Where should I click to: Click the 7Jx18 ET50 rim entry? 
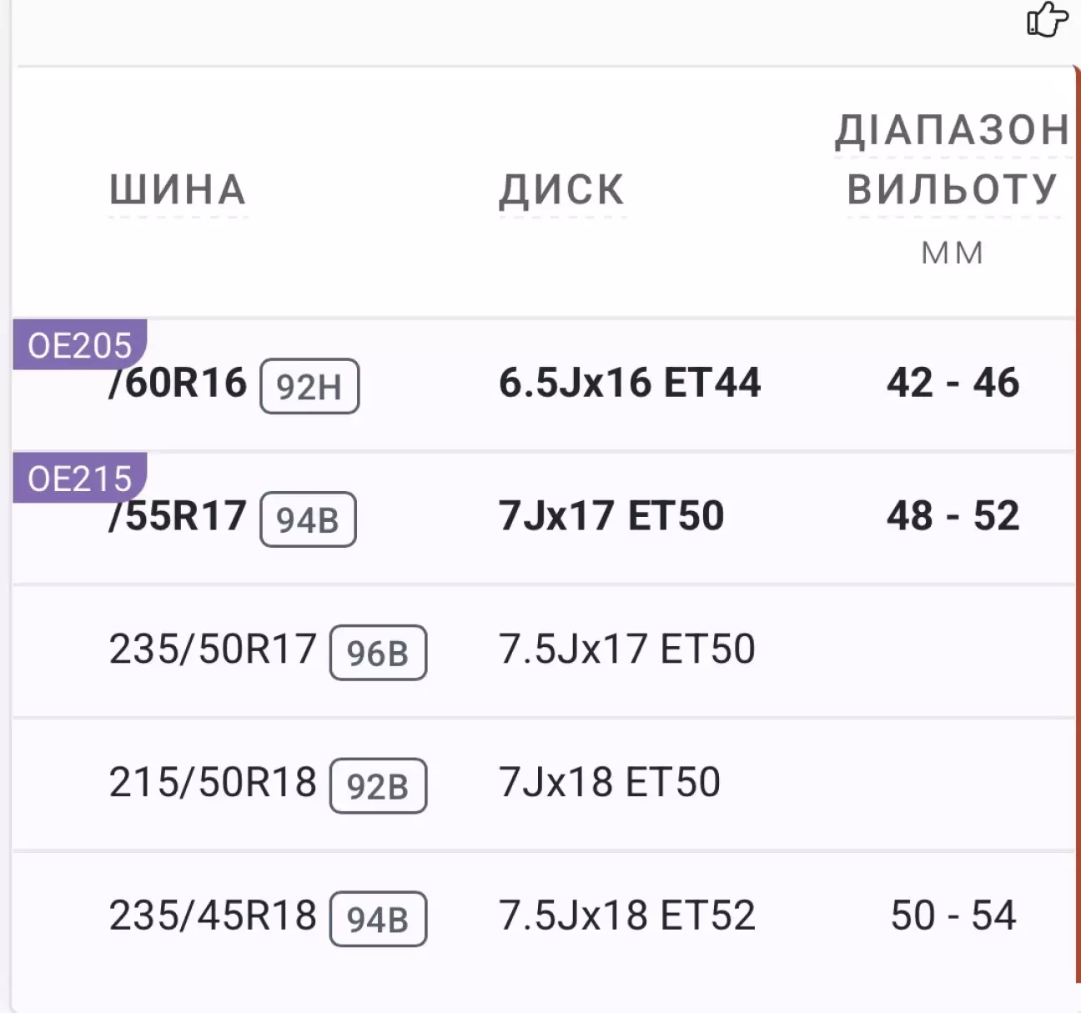click(x=610, y=783)
